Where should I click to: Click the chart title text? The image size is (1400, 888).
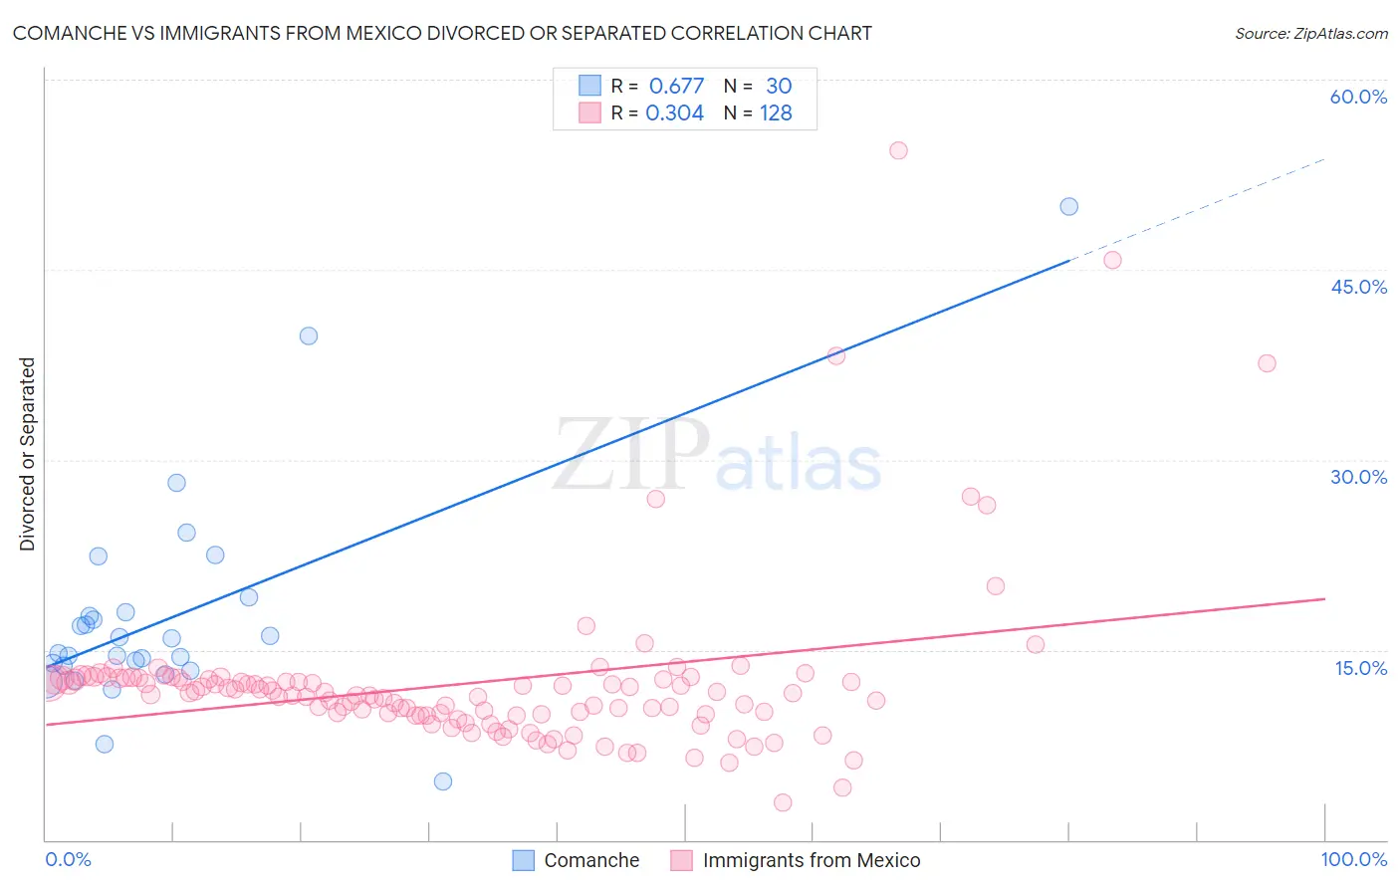[442, 33]
